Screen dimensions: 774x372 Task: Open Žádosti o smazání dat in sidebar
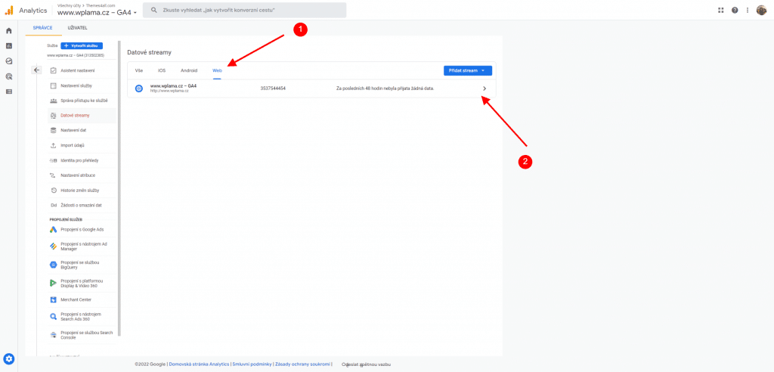[x=82, y=205]
